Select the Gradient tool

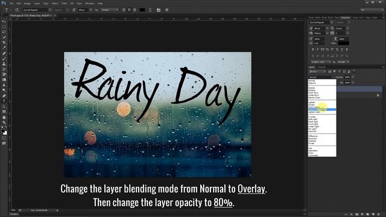(4, 80)
